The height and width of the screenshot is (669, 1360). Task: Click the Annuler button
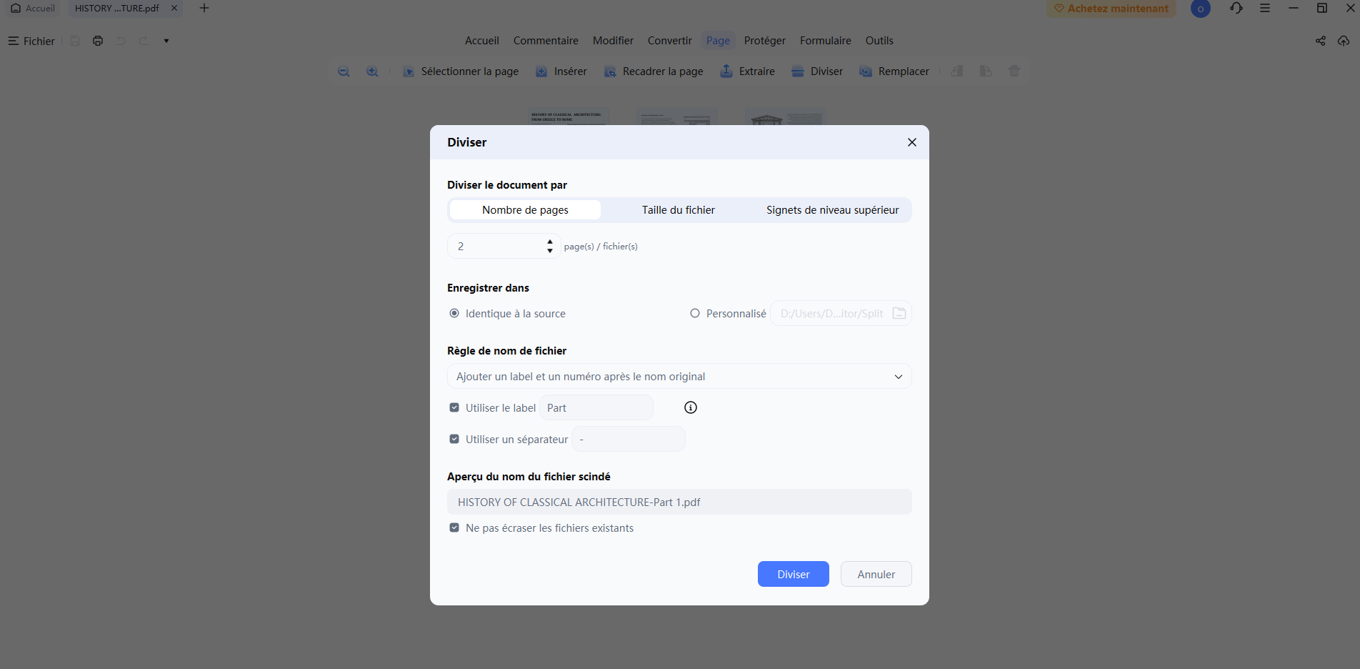876,574
